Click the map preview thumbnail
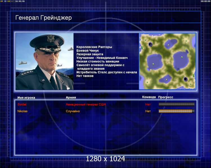 point(167,61)
